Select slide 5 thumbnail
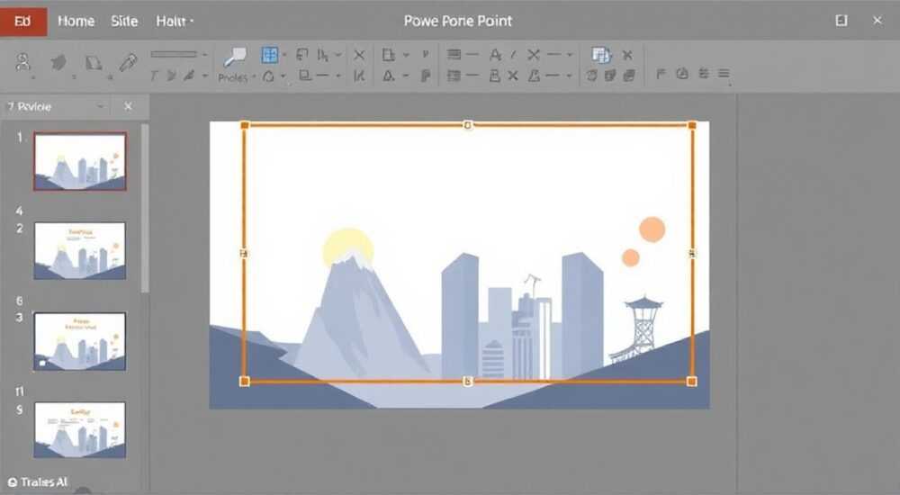The height and width of the screenshot is (495, 900). tap(80, 430)
